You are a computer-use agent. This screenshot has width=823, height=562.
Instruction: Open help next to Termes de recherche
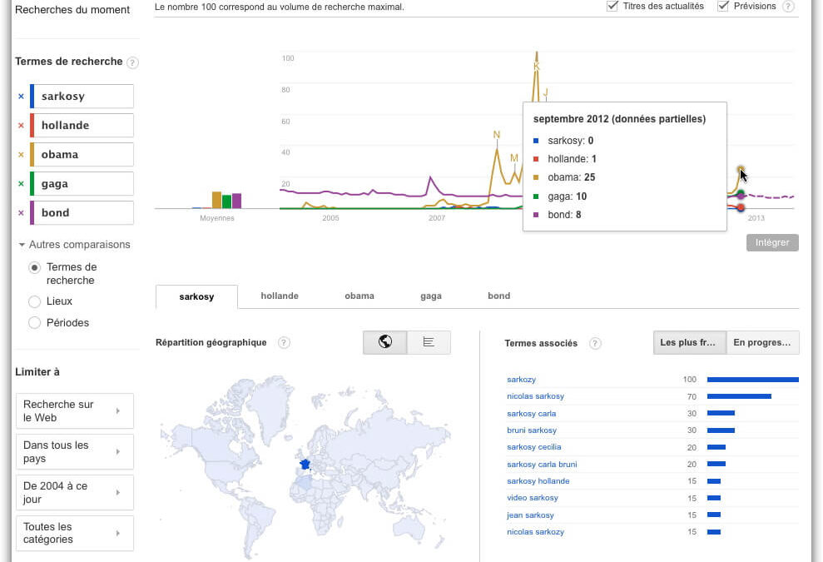tap(133, 62)
